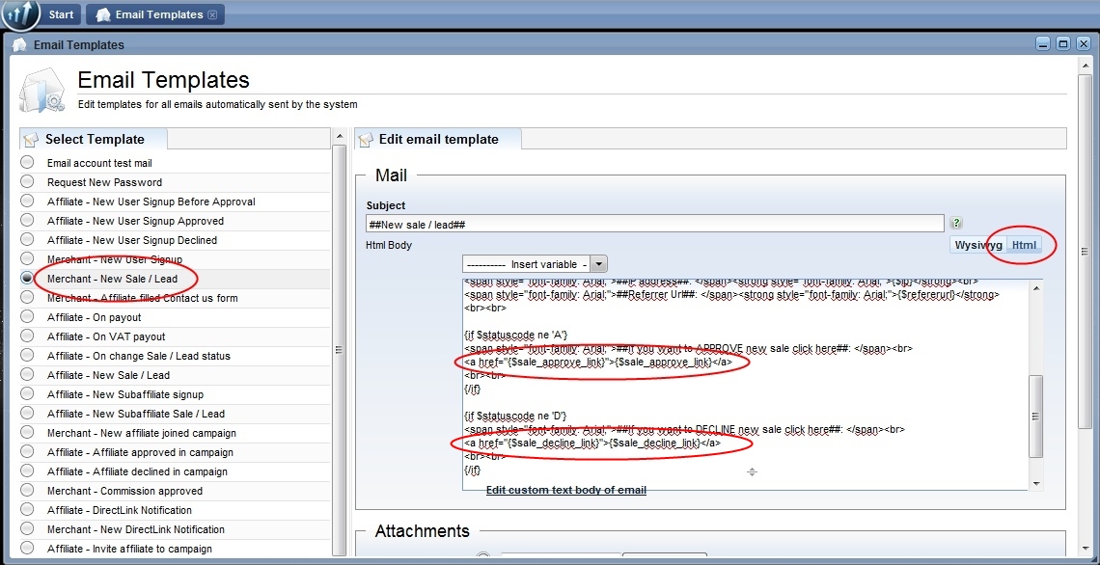Click the resize handle in the HTML body editor
The width and height of the screenshot is (1100, 565).
click(x=752, y=471)
